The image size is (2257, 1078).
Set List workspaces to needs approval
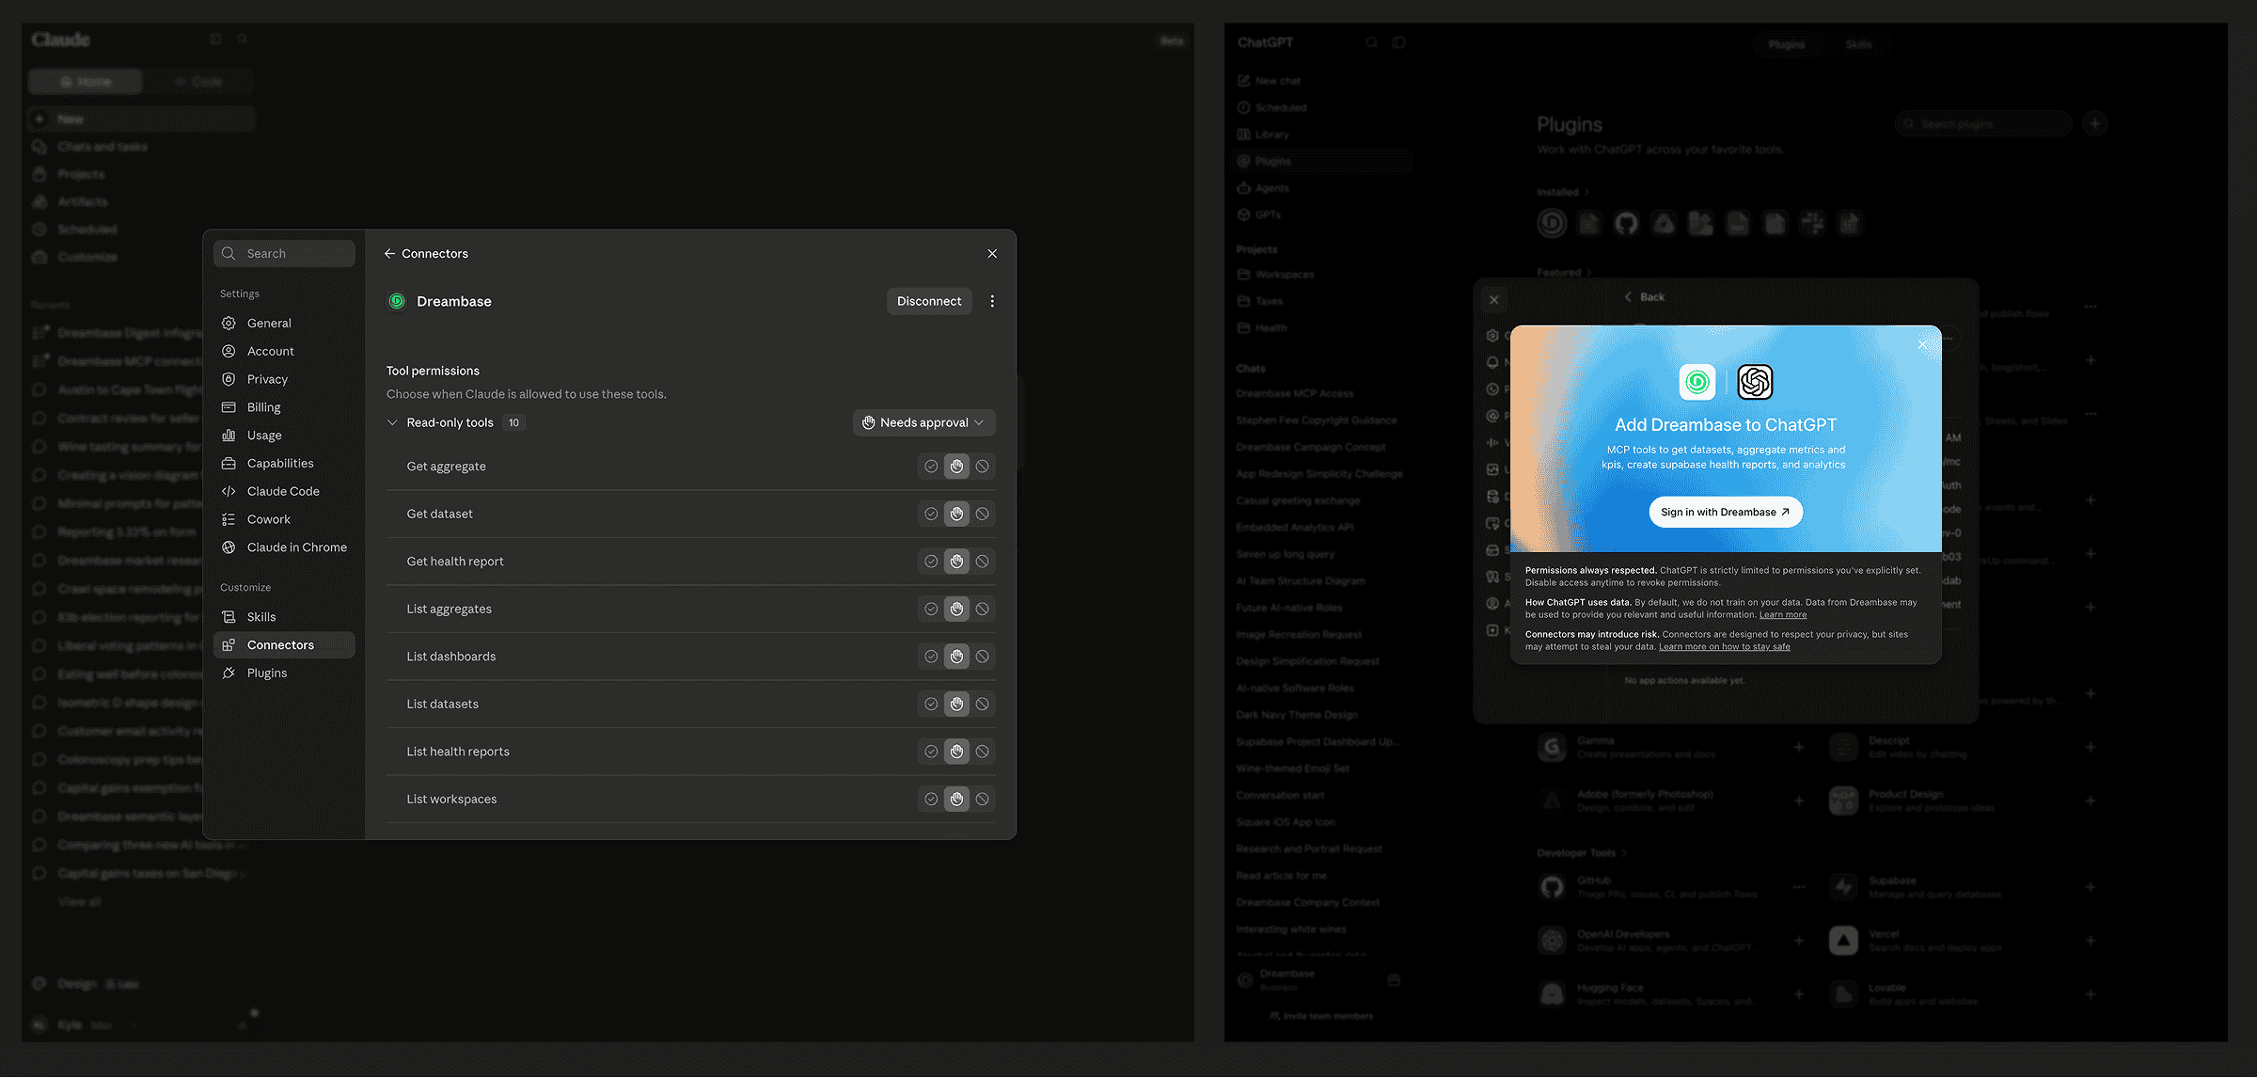[956, 800]
